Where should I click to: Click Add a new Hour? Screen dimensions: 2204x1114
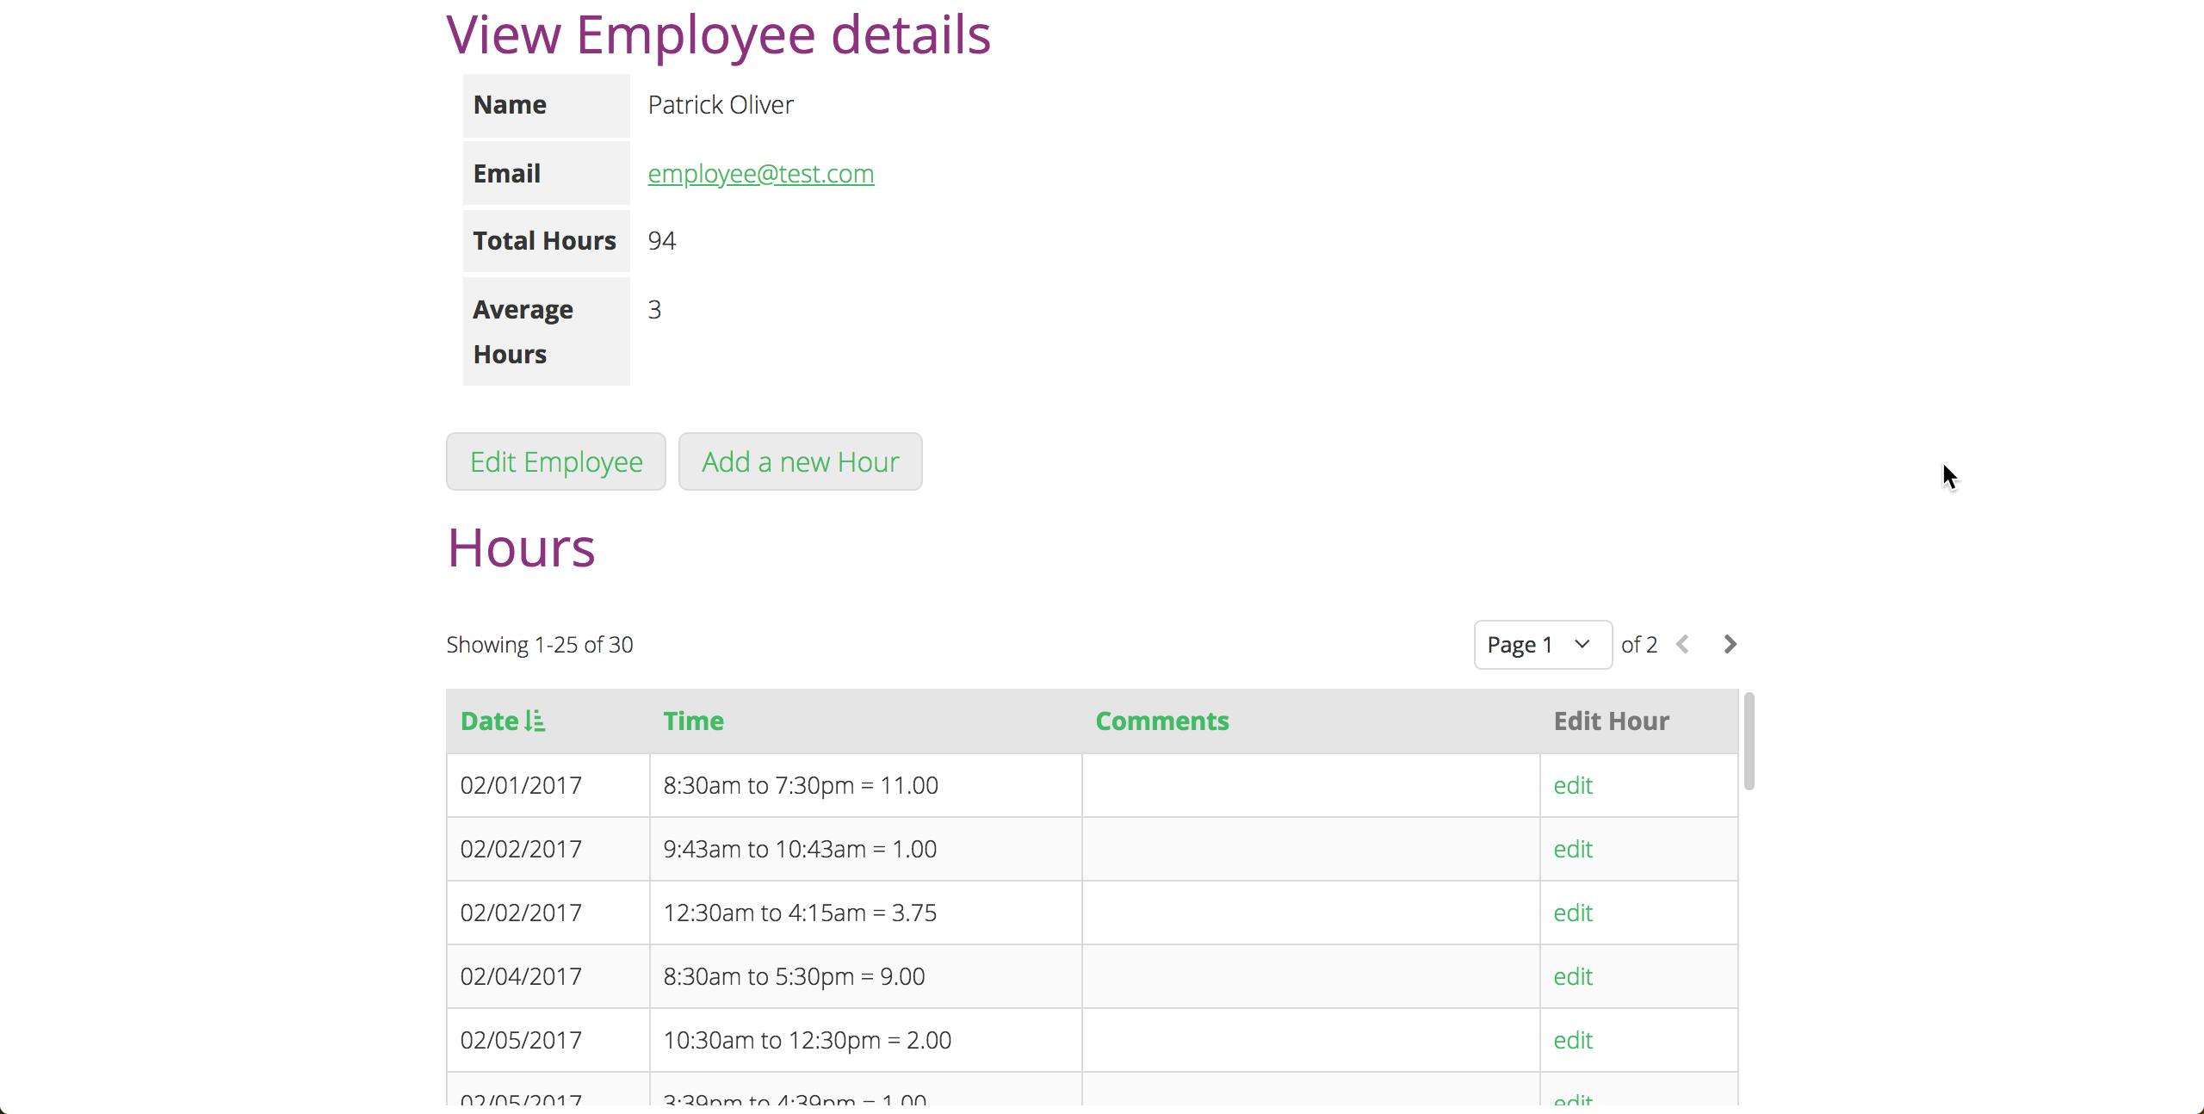pos(800,461)
